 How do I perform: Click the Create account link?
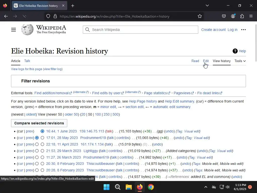coord(213,30)
